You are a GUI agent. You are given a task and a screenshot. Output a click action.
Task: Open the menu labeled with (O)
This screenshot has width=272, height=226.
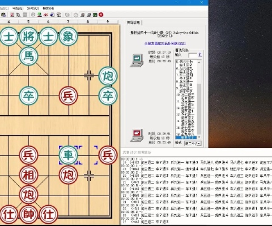[33, 8]
